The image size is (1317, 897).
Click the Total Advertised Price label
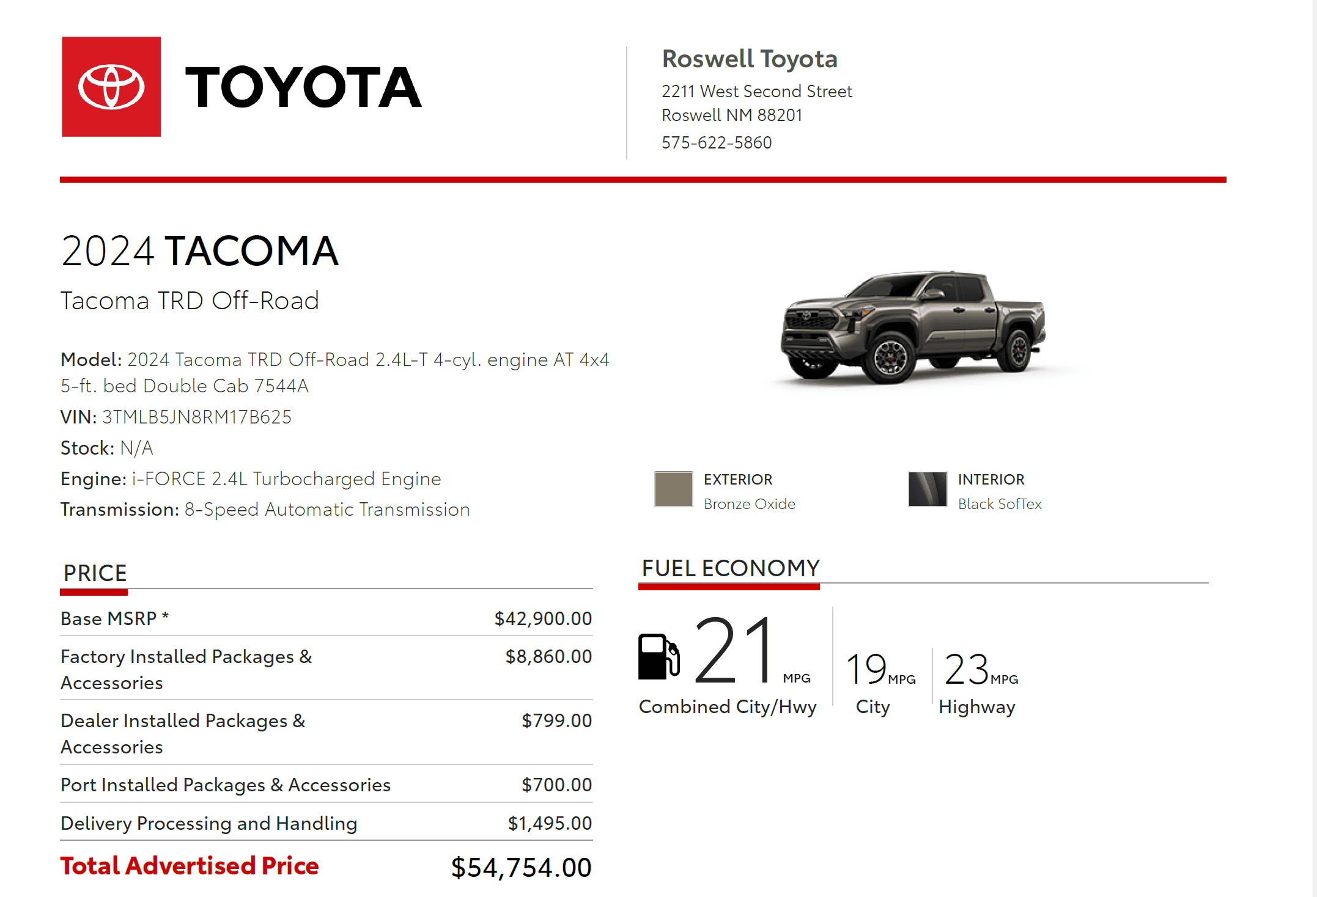(190, 866)
